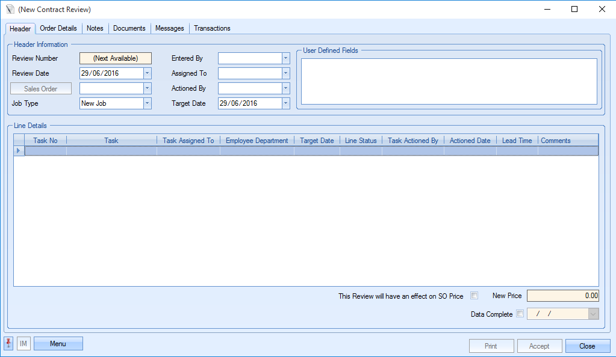Maximize the New Contract Review window

click(x=574, y=10)
